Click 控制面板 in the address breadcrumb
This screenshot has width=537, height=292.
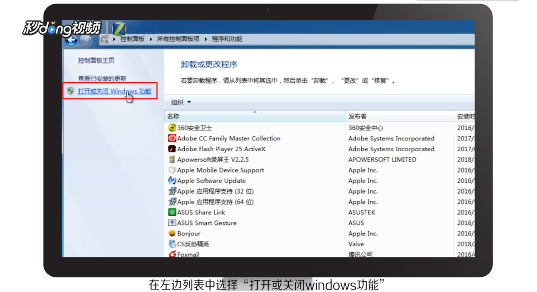[x=132, y=39]
